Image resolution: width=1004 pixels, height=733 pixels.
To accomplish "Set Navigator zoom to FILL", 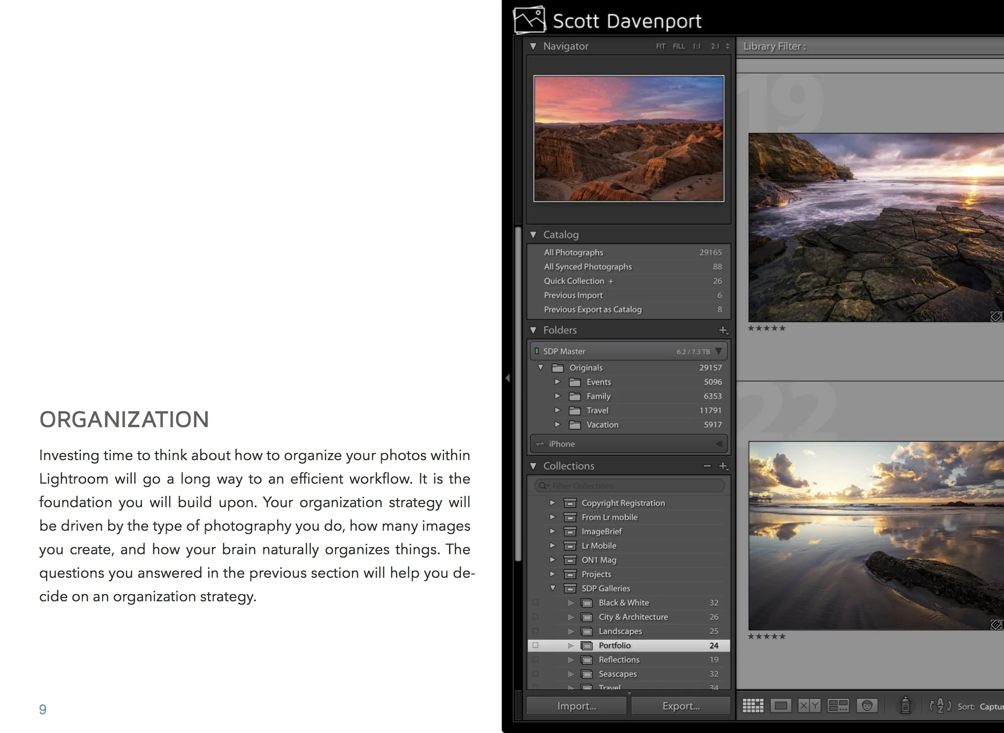I will tap(679, 46).
